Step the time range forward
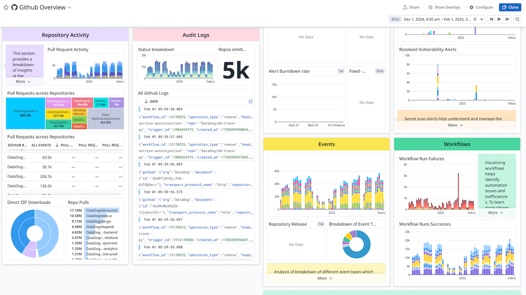Image resolution: width=526 pixels, height=295 pixels. click(x=507, y=19)
